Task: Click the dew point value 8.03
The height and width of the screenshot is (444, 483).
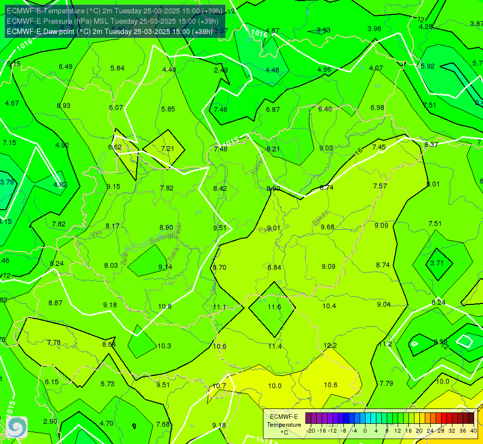Action: click(111, 265)
